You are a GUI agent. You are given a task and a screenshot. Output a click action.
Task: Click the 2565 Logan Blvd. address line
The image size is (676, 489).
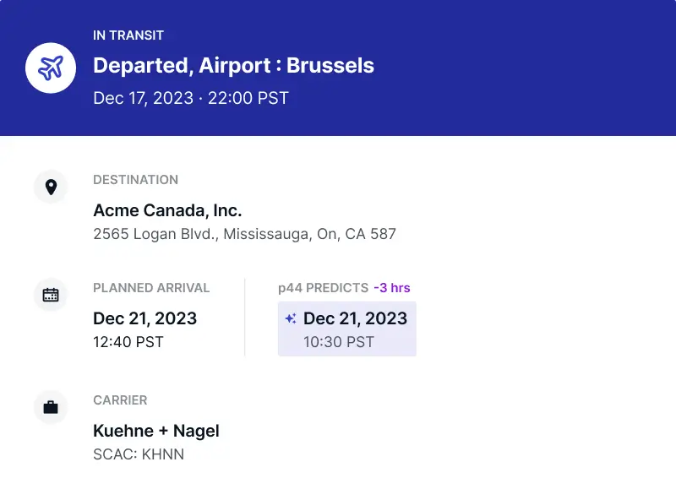pyautogui.click(x=244, y=234)
